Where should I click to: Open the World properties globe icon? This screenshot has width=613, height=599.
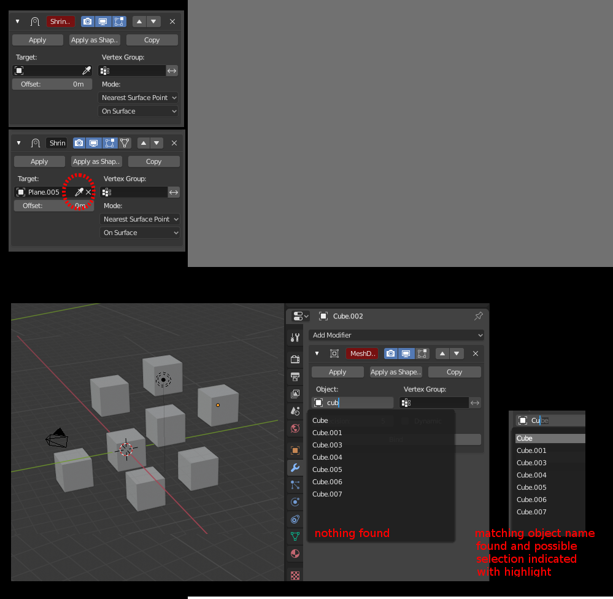click(x=295, y=428)
